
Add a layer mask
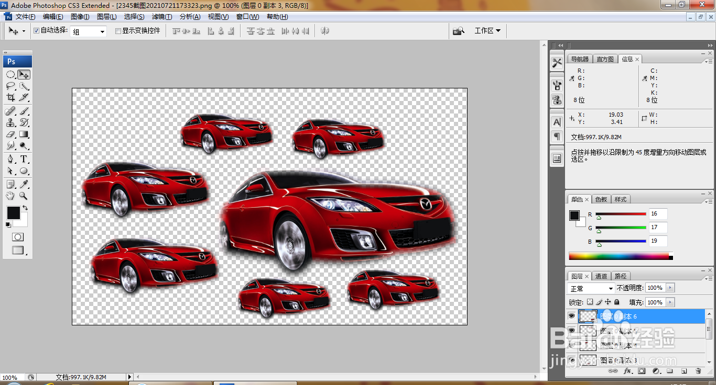tap(642, 371)
